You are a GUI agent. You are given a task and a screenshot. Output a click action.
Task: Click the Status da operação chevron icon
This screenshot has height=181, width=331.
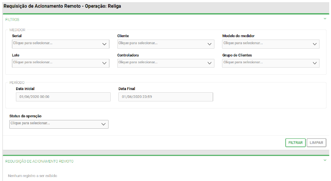click(x=103, y=124)
